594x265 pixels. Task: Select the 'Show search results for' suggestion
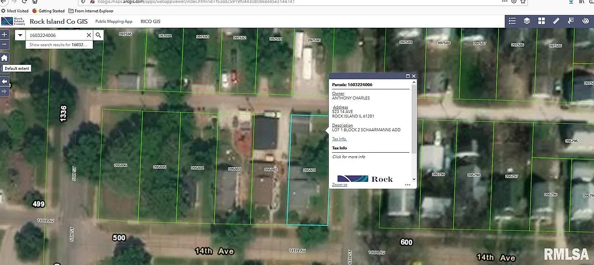59,45
